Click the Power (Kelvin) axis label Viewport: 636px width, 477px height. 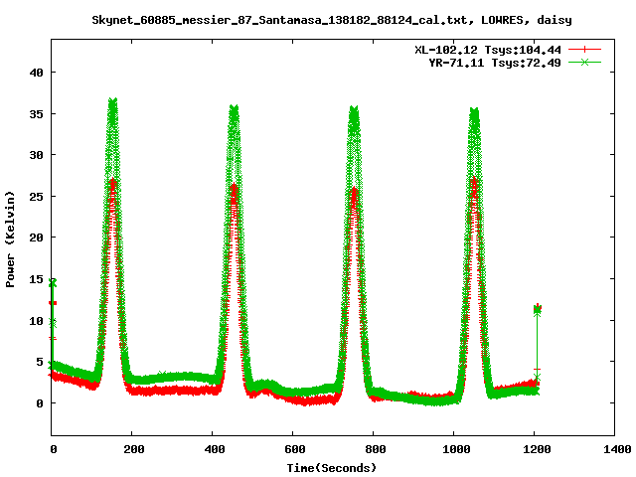[x=10, y=239]
